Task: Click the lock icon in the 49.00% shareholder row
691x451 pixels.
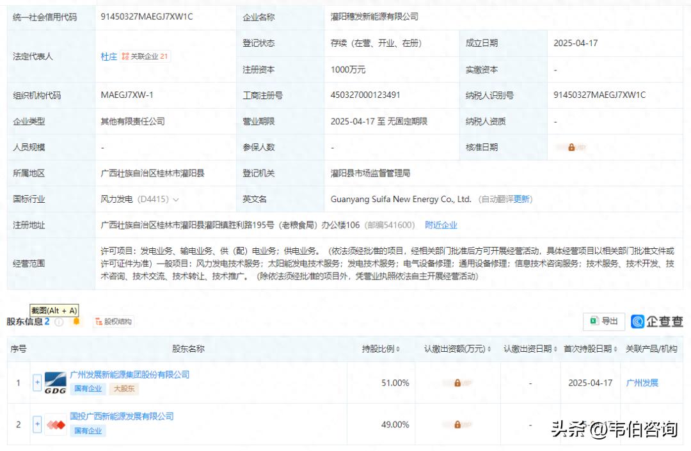Action: pyautogui.click(x=457, y=424)
